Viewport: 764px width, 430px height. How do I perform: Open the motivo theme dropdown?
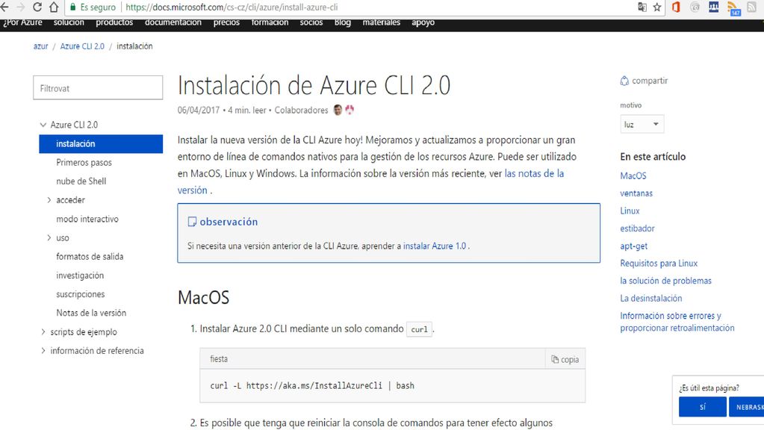[642, 124]
